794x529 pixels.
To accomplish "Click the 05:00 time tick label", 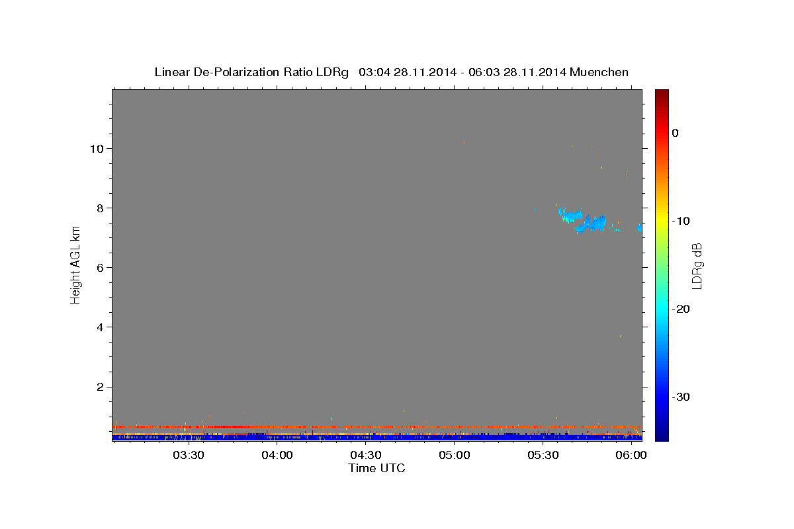I will (x=455, y=456).
